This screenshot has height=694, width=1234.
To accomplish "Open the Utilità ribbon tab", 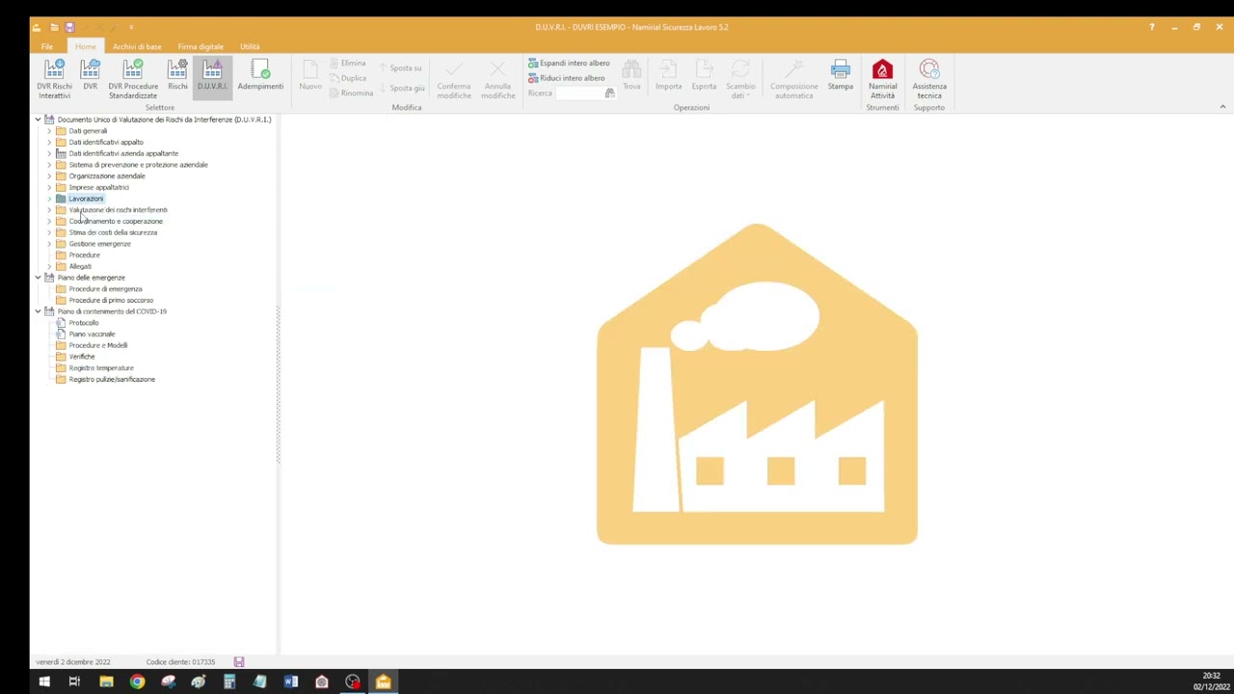I will [250, 46].
